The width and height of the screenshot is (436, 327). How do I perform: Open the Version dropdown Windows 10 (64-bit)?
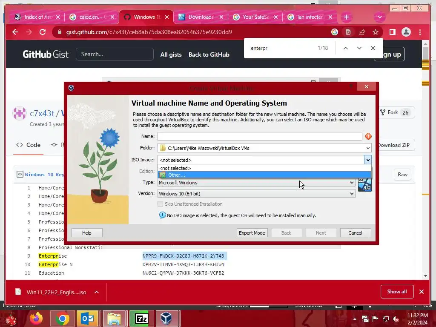point(256,194)
